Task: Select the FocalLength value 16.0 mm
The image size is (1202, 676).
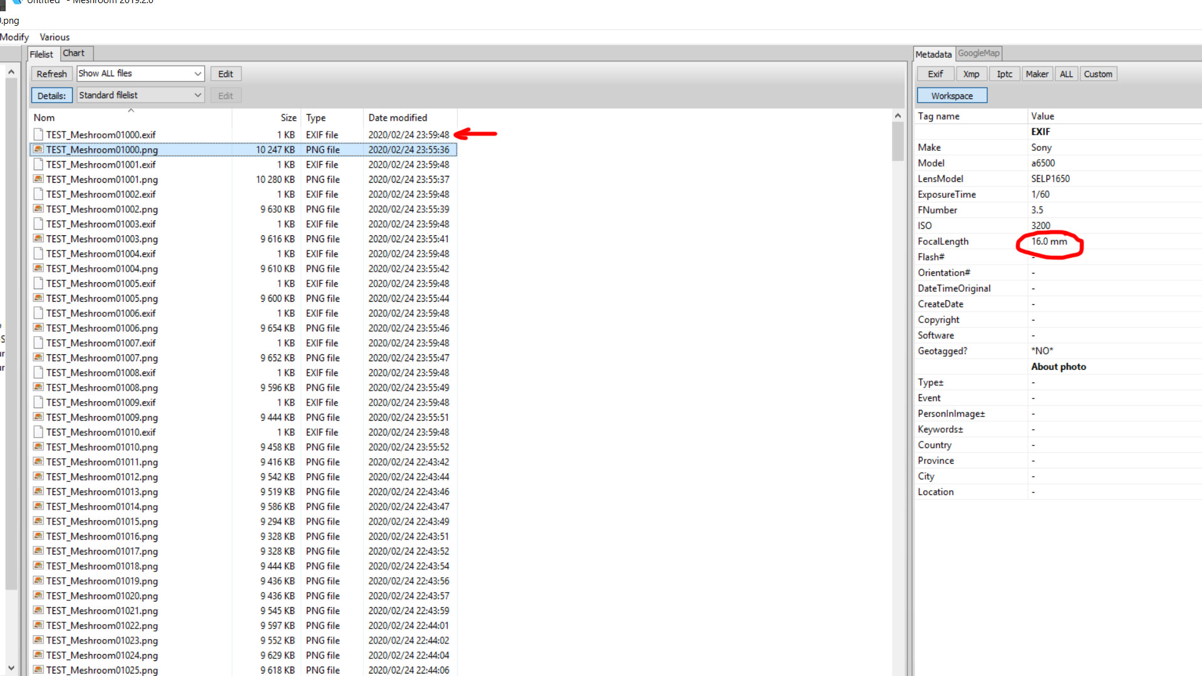Action: [1049, 242]
